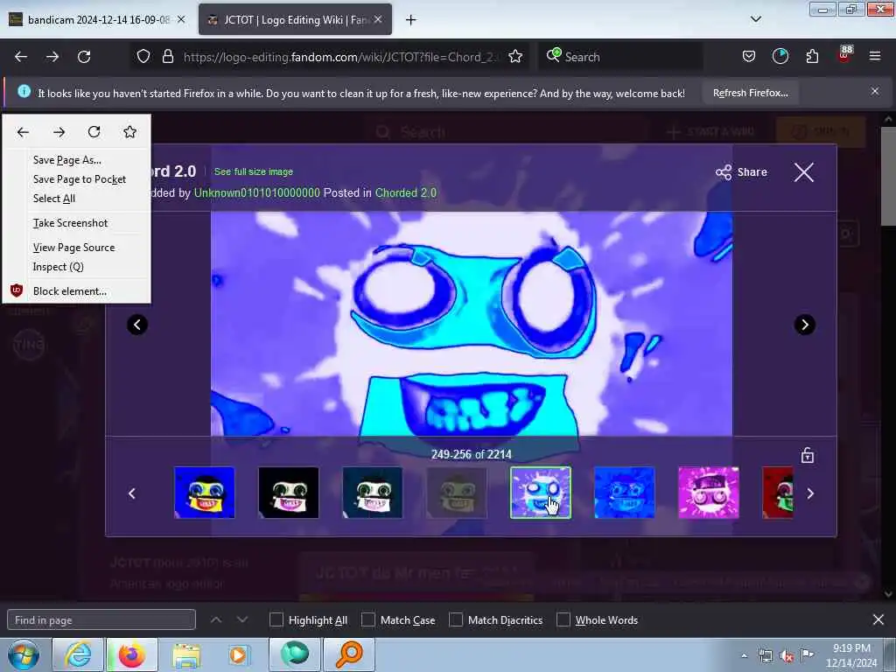Open the uBlock Origin badge showing 88

pyautogui.click(x=844, y=54)
